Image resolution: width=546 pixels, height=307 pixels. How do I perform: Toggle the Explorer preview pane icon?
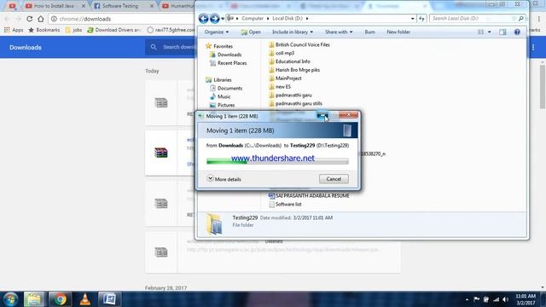[x=502, y=32]
